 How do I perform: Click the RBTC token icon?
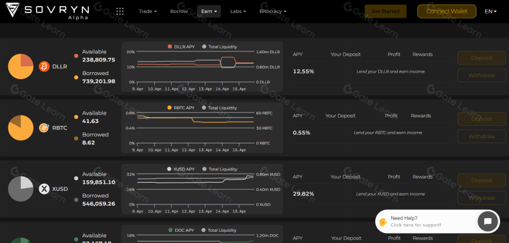coord(44,128)
